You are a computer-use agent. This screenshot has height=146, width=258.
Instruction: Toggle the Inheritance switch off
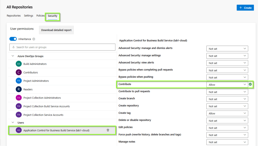coord(13,39)
